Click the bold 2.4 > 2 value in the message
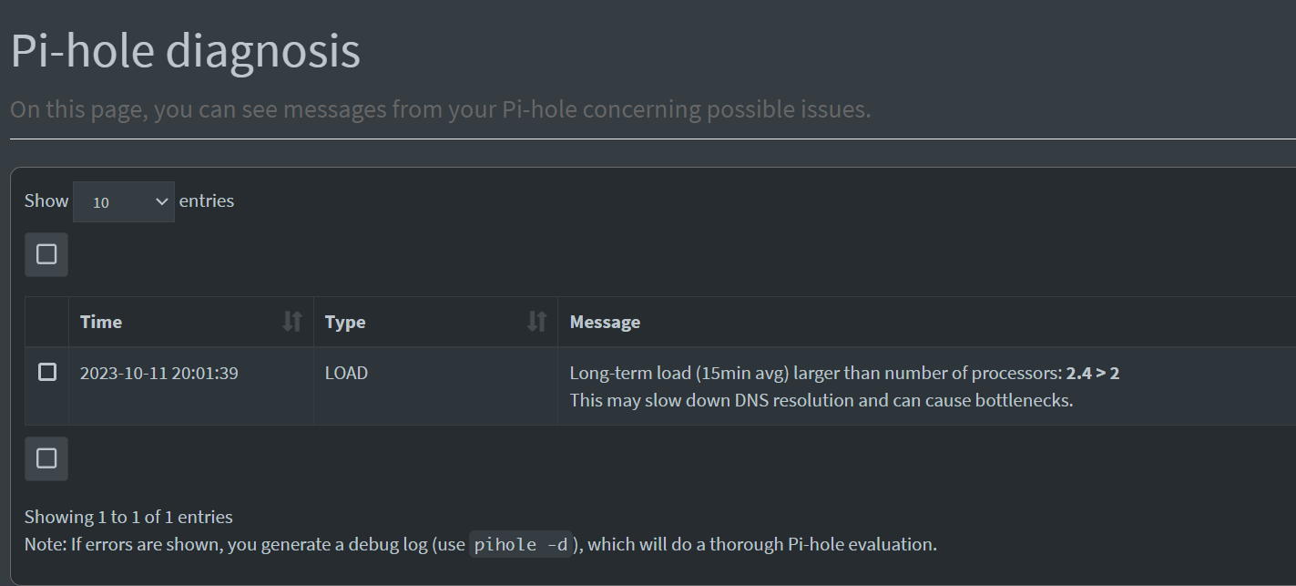Image resolution: width=1296 pixels, height=586 pixels. (x=1092, y=372)
